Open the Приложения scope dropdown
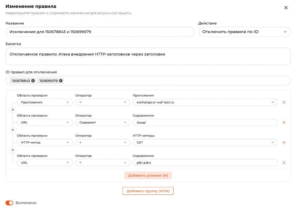The image size is (298, 211). pyautogui.click(x=45, y=102)
